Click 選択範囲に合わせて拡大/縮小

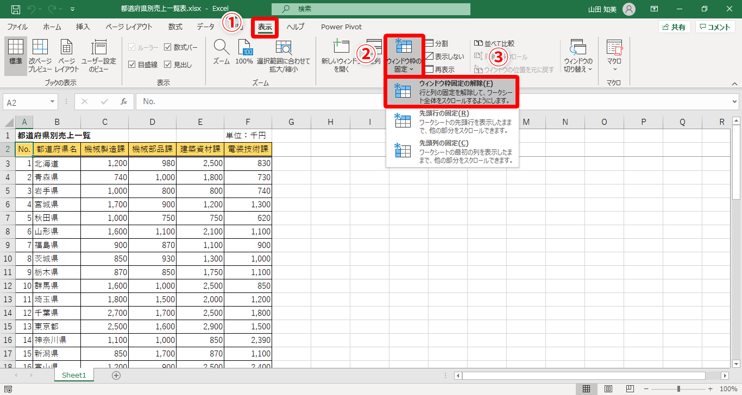tap(284, 56)
